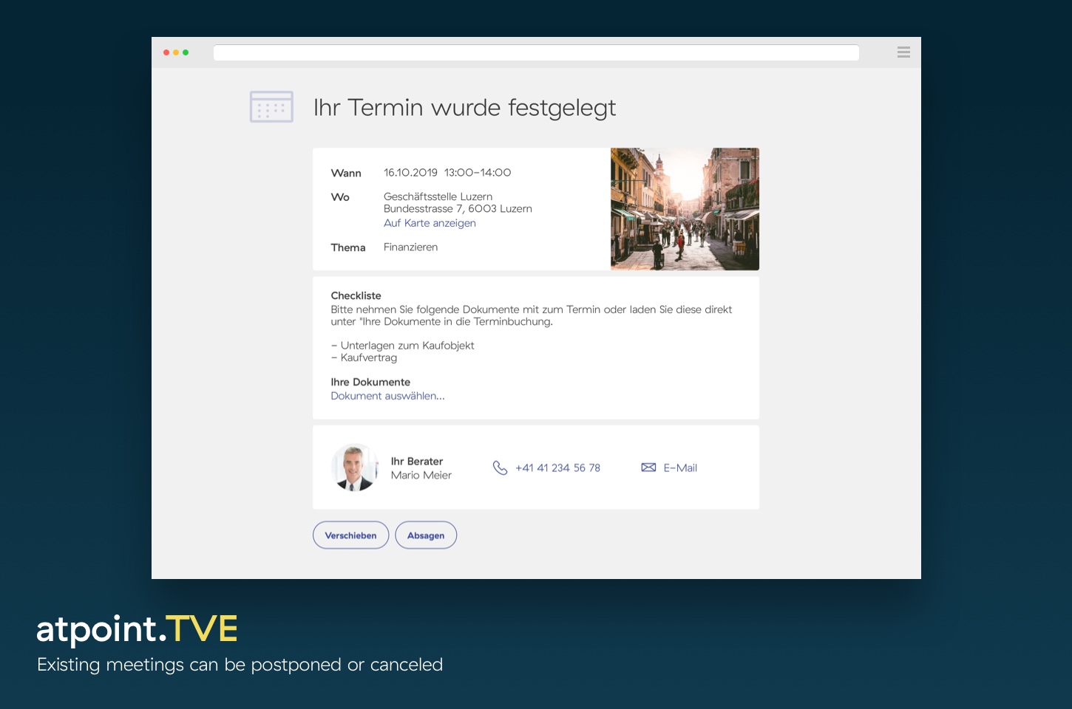Click the 'Ihre Dokumente' label
Image resolution: width=1072 pixels, height=709 pixels.
(370, 382)
